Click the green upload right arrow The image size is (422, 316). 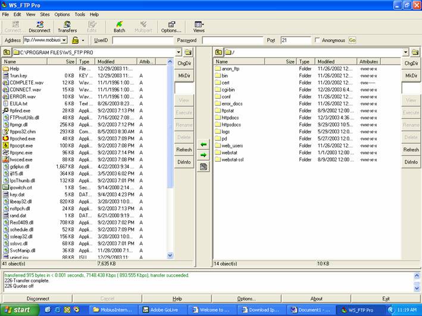204,155
